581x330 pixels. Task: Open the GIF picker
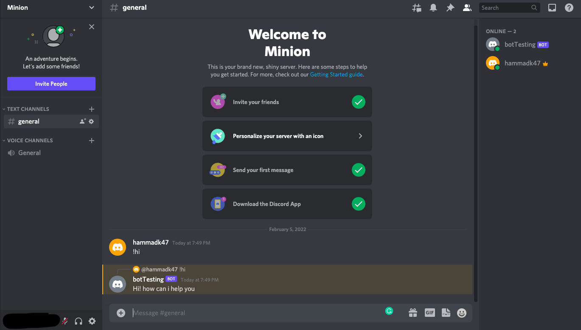429,313
